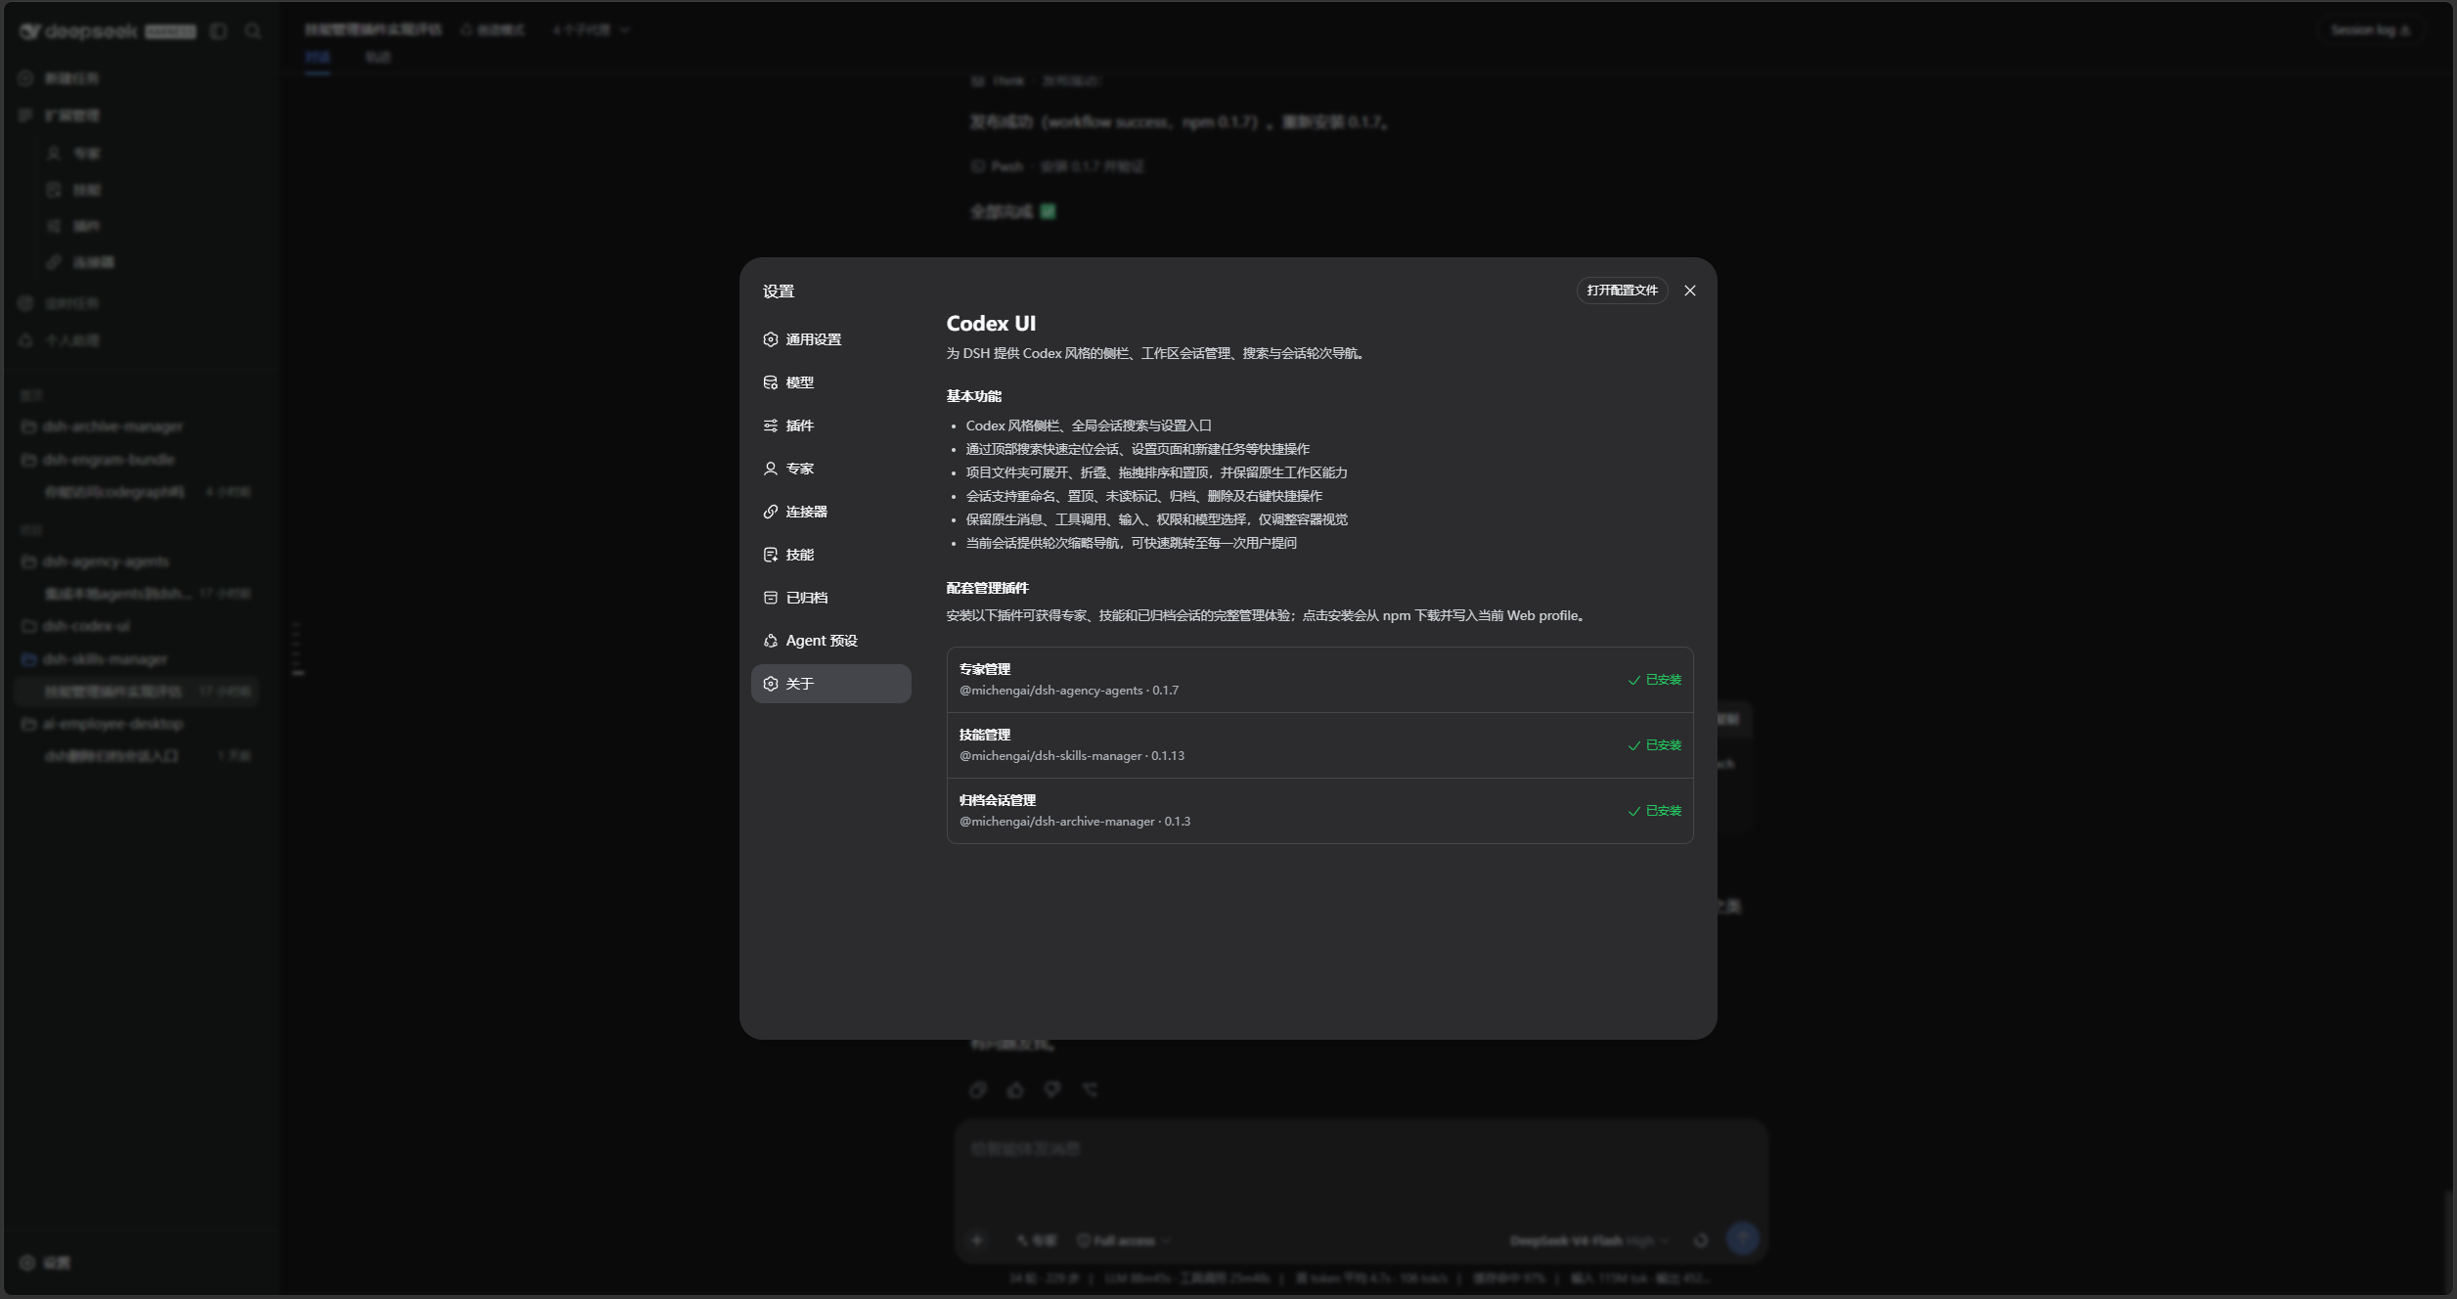Click the share icon under the reply

click(1090, 1090)
